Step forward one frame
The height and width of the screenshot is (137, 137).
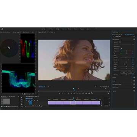click(77, 93)
